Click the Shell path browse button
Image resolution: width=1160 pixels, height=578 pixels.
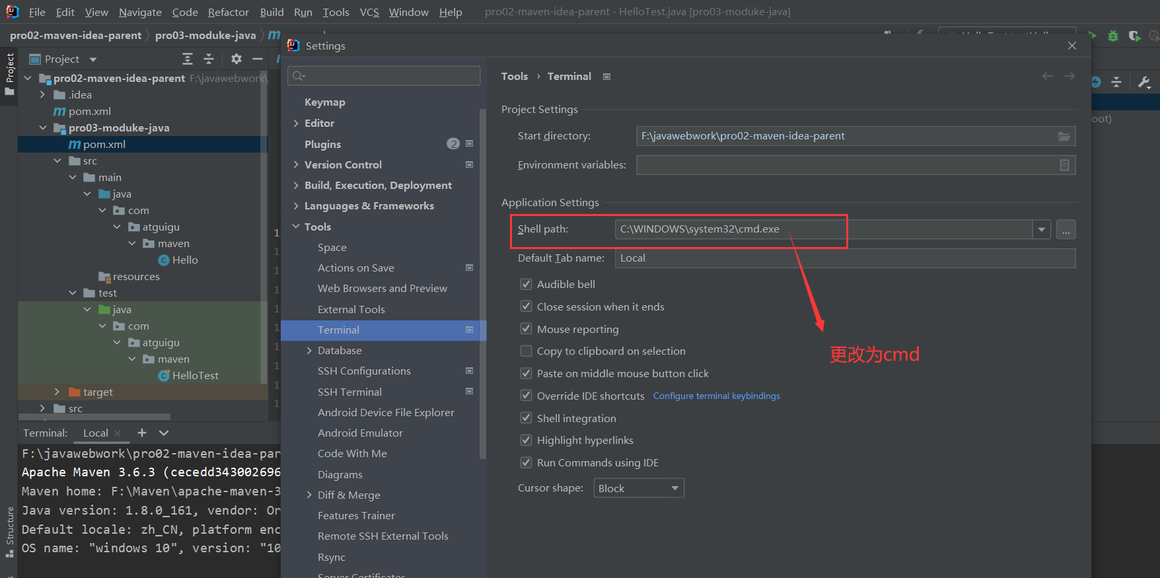tap(1066, 230)
